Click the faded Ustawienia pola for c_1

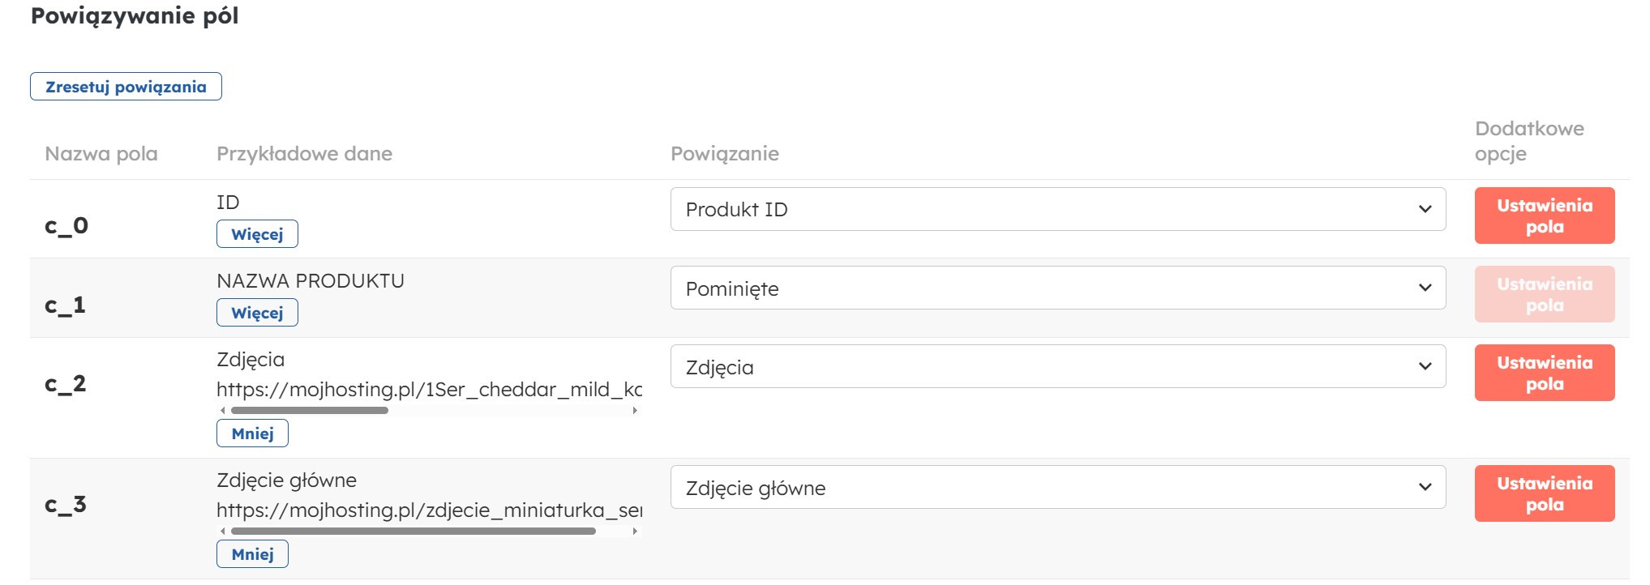click(1544, 294)
